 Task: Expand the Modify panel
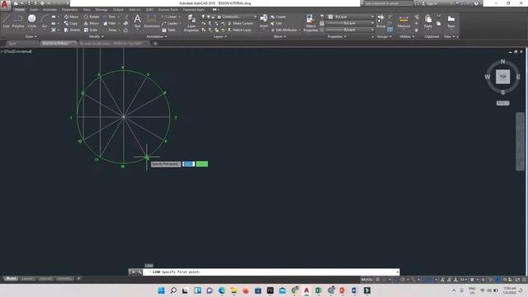pyautogui.click(x=96, y=36)
